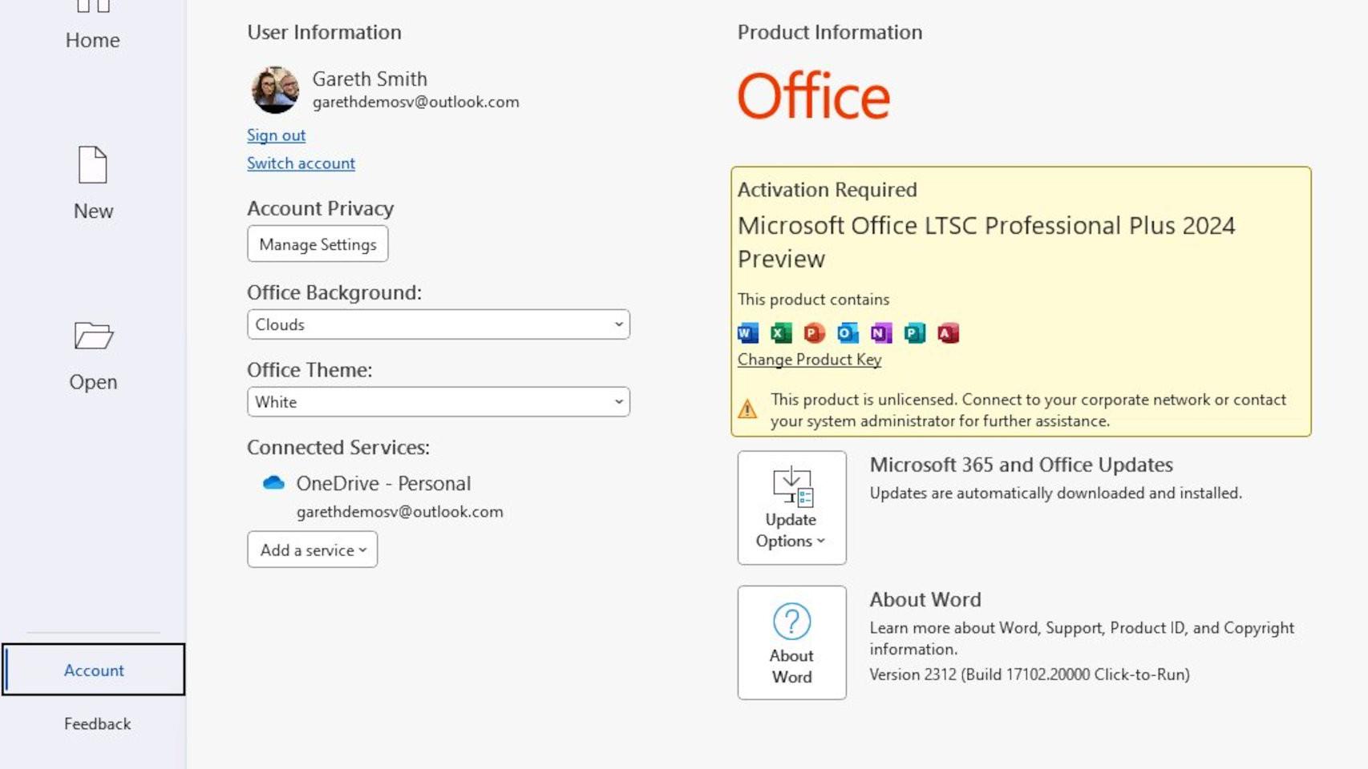1368x769 pixels.
Task: Click the Activation Required heading
Action: coord(827,190)
